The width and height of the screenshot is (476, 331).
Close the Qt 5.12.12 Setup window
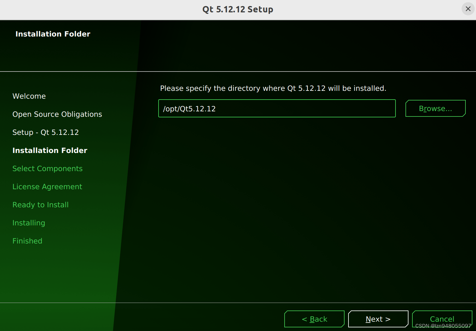pos(468,9)
